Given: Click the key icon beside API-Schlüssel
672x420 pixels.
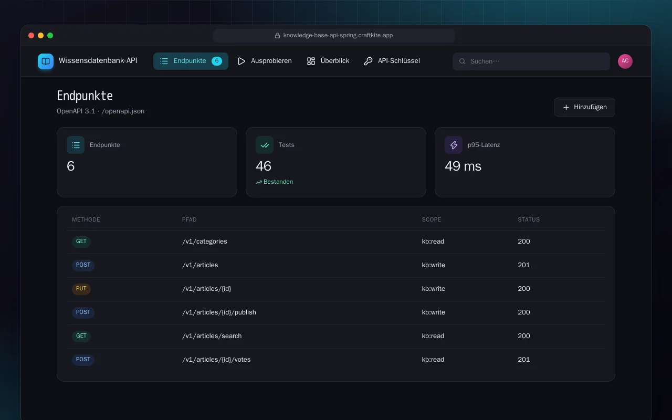Looking at the screenshot, I should pyautogui.click(x=368, y=61).
